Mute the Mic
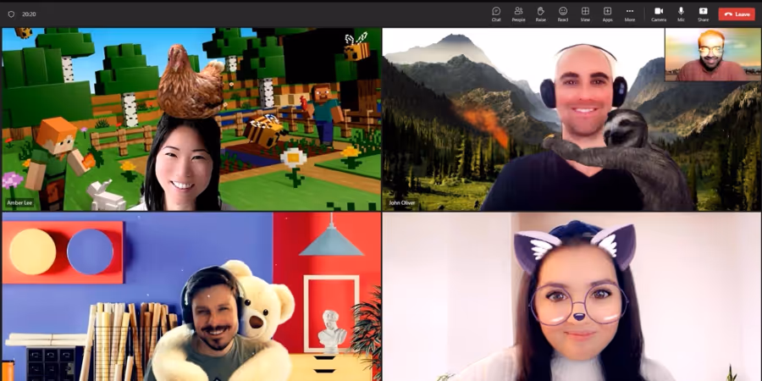The image size is (762, 381). click(x=681, y=14)
